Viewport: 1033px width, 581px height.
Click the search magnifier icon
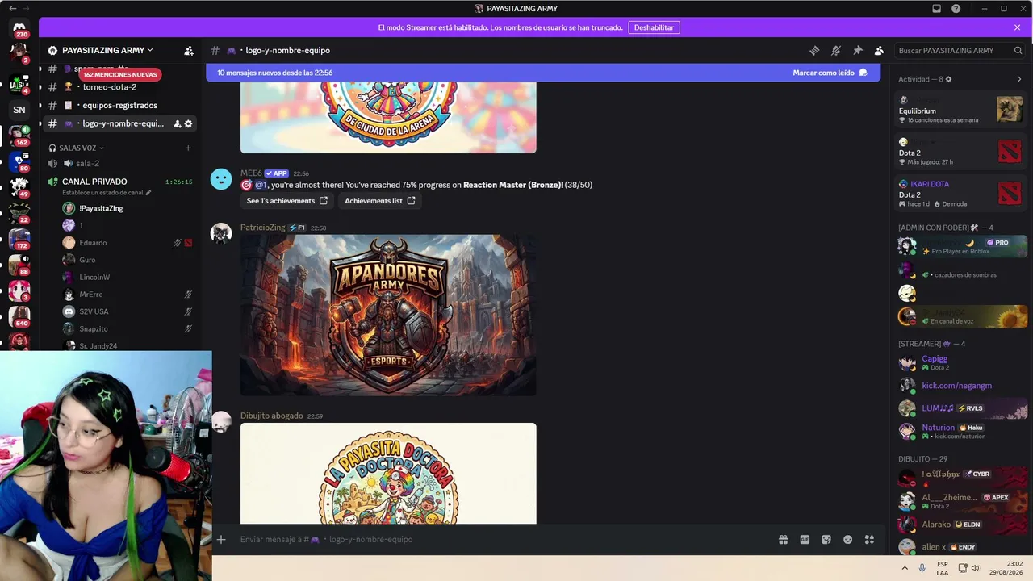tap(1018, 50)
